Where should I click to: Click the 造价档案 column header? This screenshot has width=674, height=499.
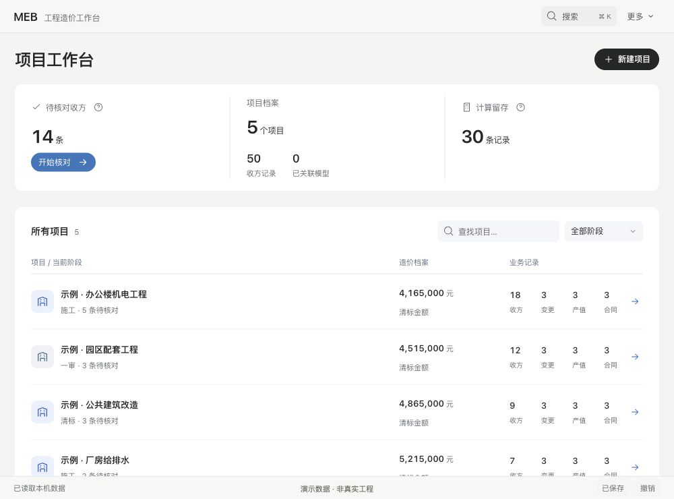[414, 262]
